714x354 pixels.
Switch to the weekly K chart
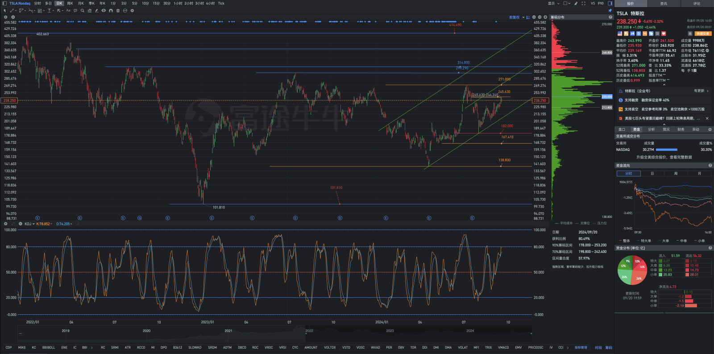(x=70, y=3)
